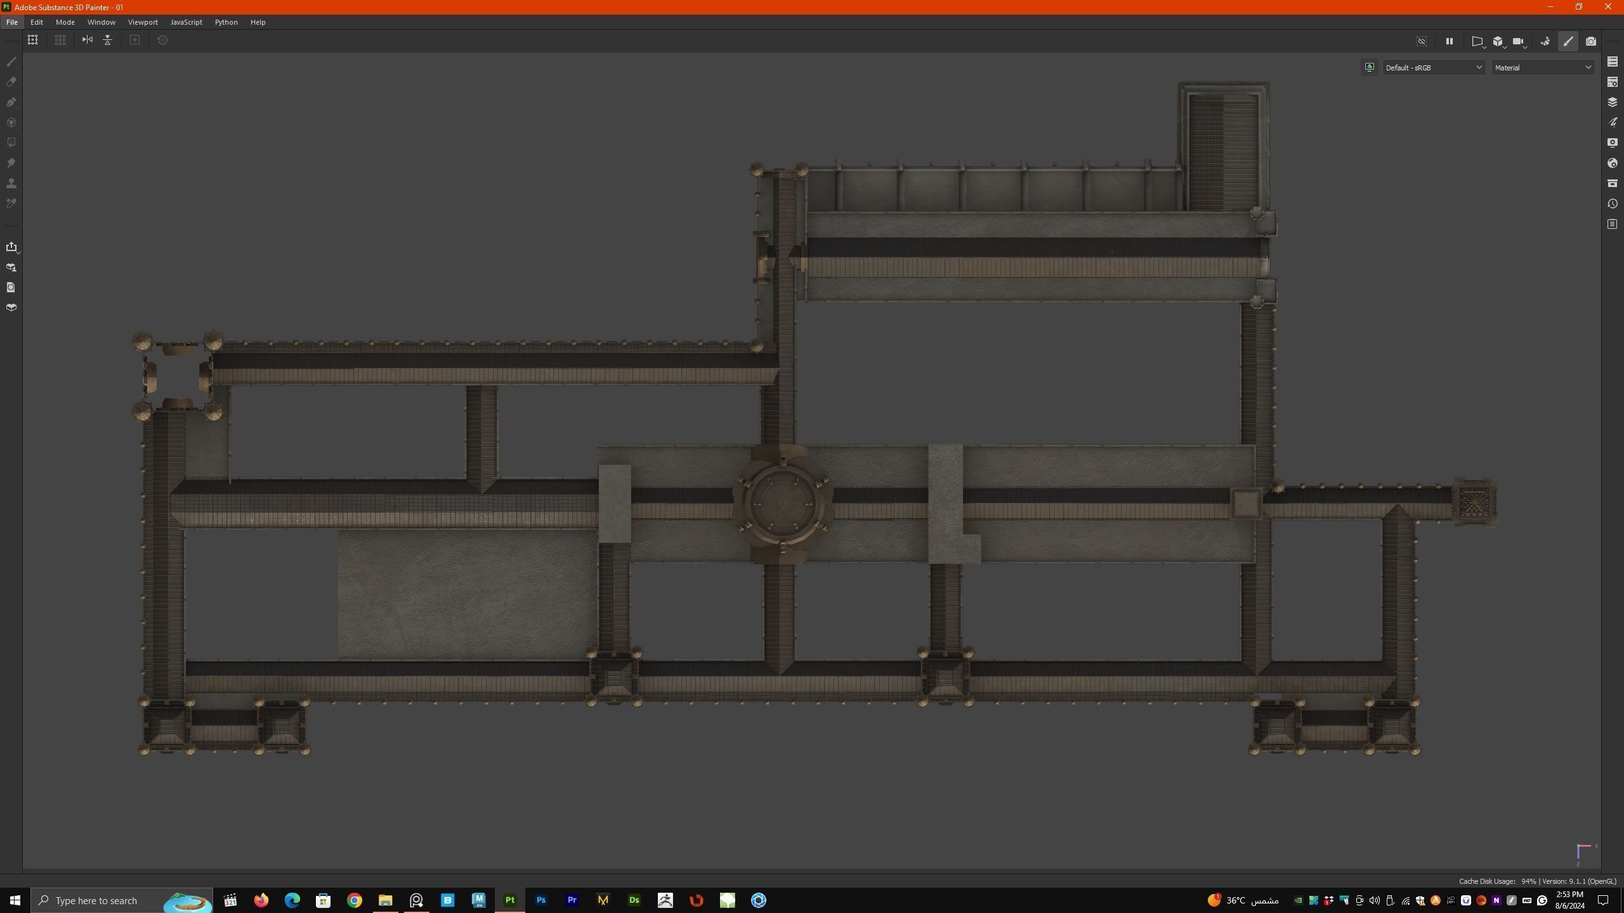Open the Default - sRGB color profile dropdown
Screen dimensions: 1624x913
[x=1433, y=67]
